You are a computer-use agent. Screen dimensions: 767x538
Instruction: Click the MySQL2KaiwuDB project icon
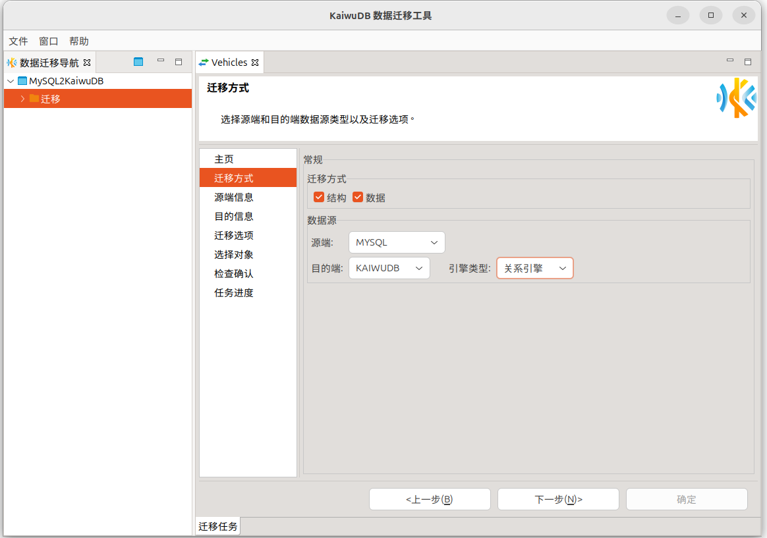pos(22,81)
